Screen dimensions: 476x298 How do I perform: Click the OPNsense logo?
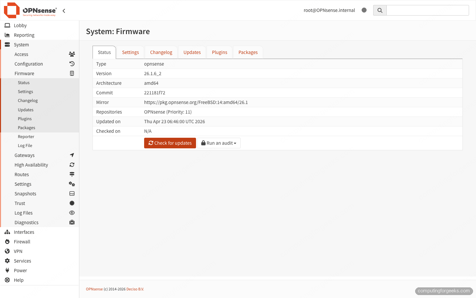30,10
